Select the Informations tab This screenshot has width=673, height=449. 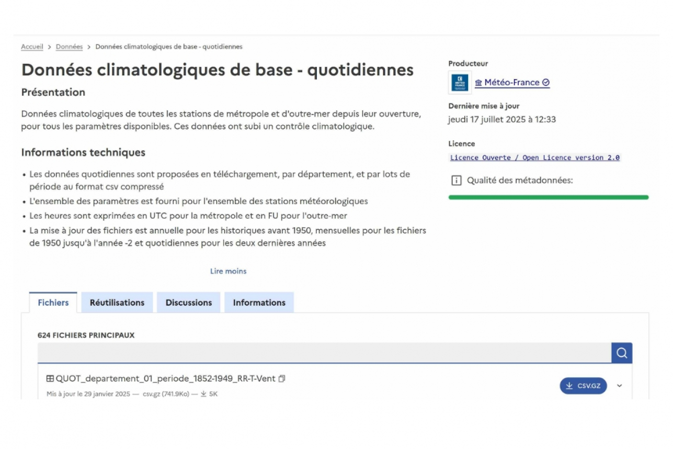pyautogui.click(x=259, y=302)
